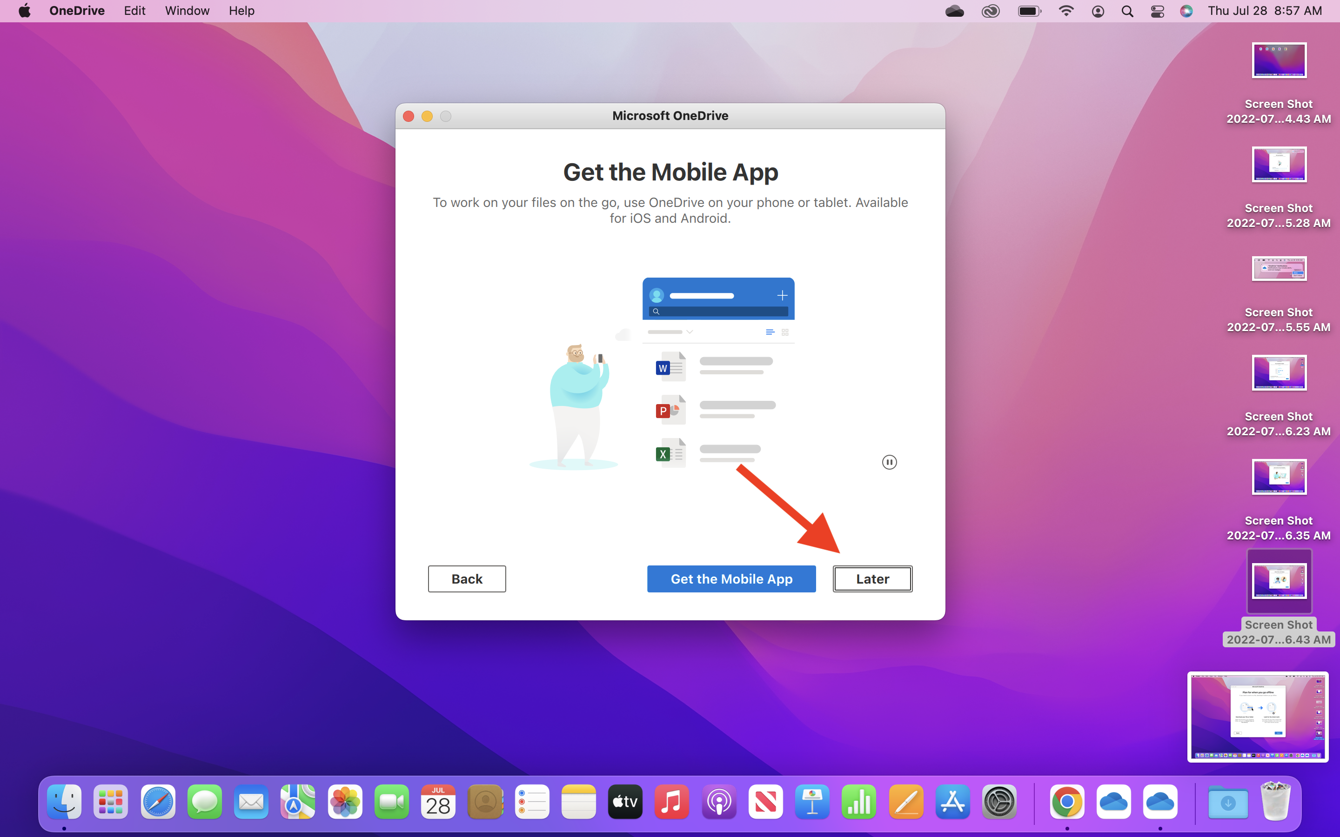Open Music from the Dock
Screen dimensions: 1340x837
[672, 802]
